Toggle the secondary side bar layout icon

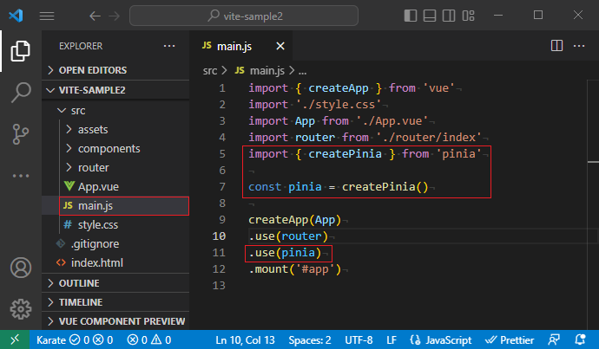click(x=449, y=16)
